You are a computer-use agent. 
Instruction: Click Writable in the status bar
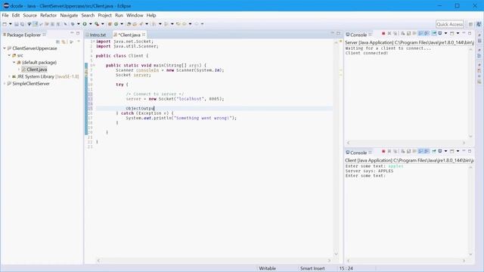(267, 268)
